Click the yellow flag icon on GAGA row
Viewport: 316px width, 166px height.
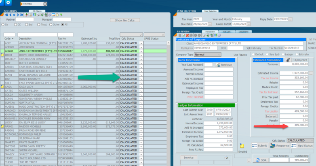[2, 87]
